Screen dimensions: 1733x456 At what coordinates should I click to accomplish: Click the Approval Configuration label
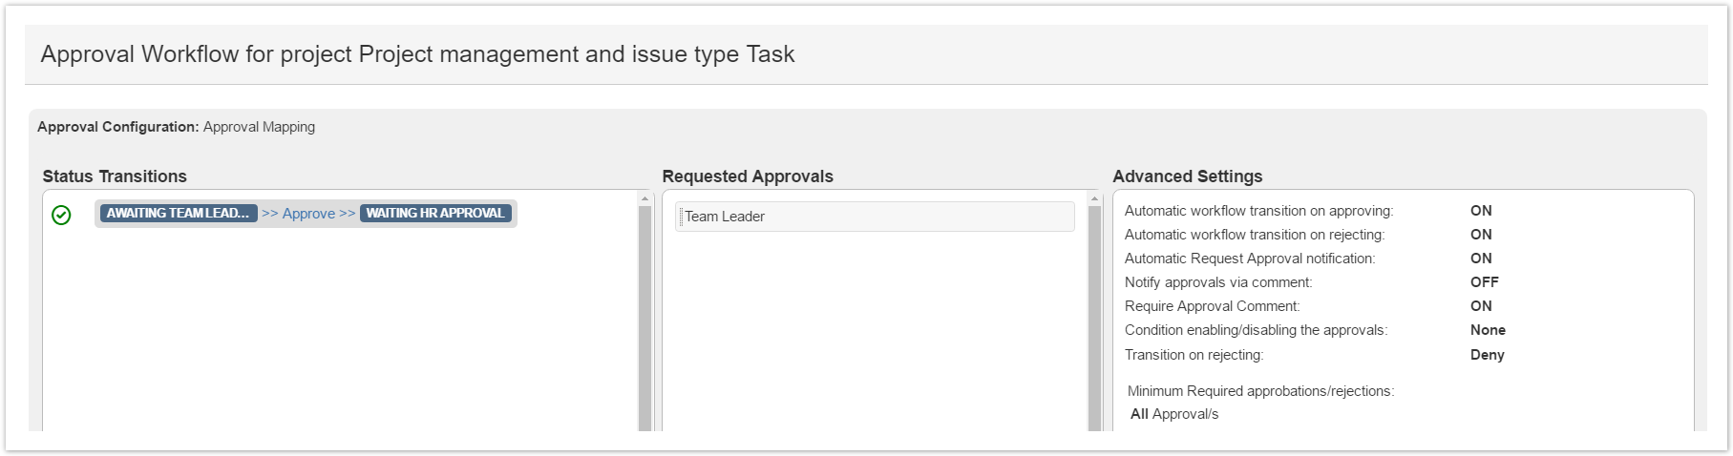coord(117,127)
